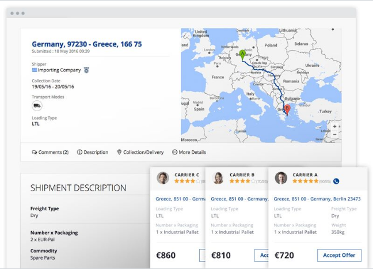Viewport: 373px width, 269px height.
Task: Accept the €720 offer from Carrier A
Action: [339, 255]
